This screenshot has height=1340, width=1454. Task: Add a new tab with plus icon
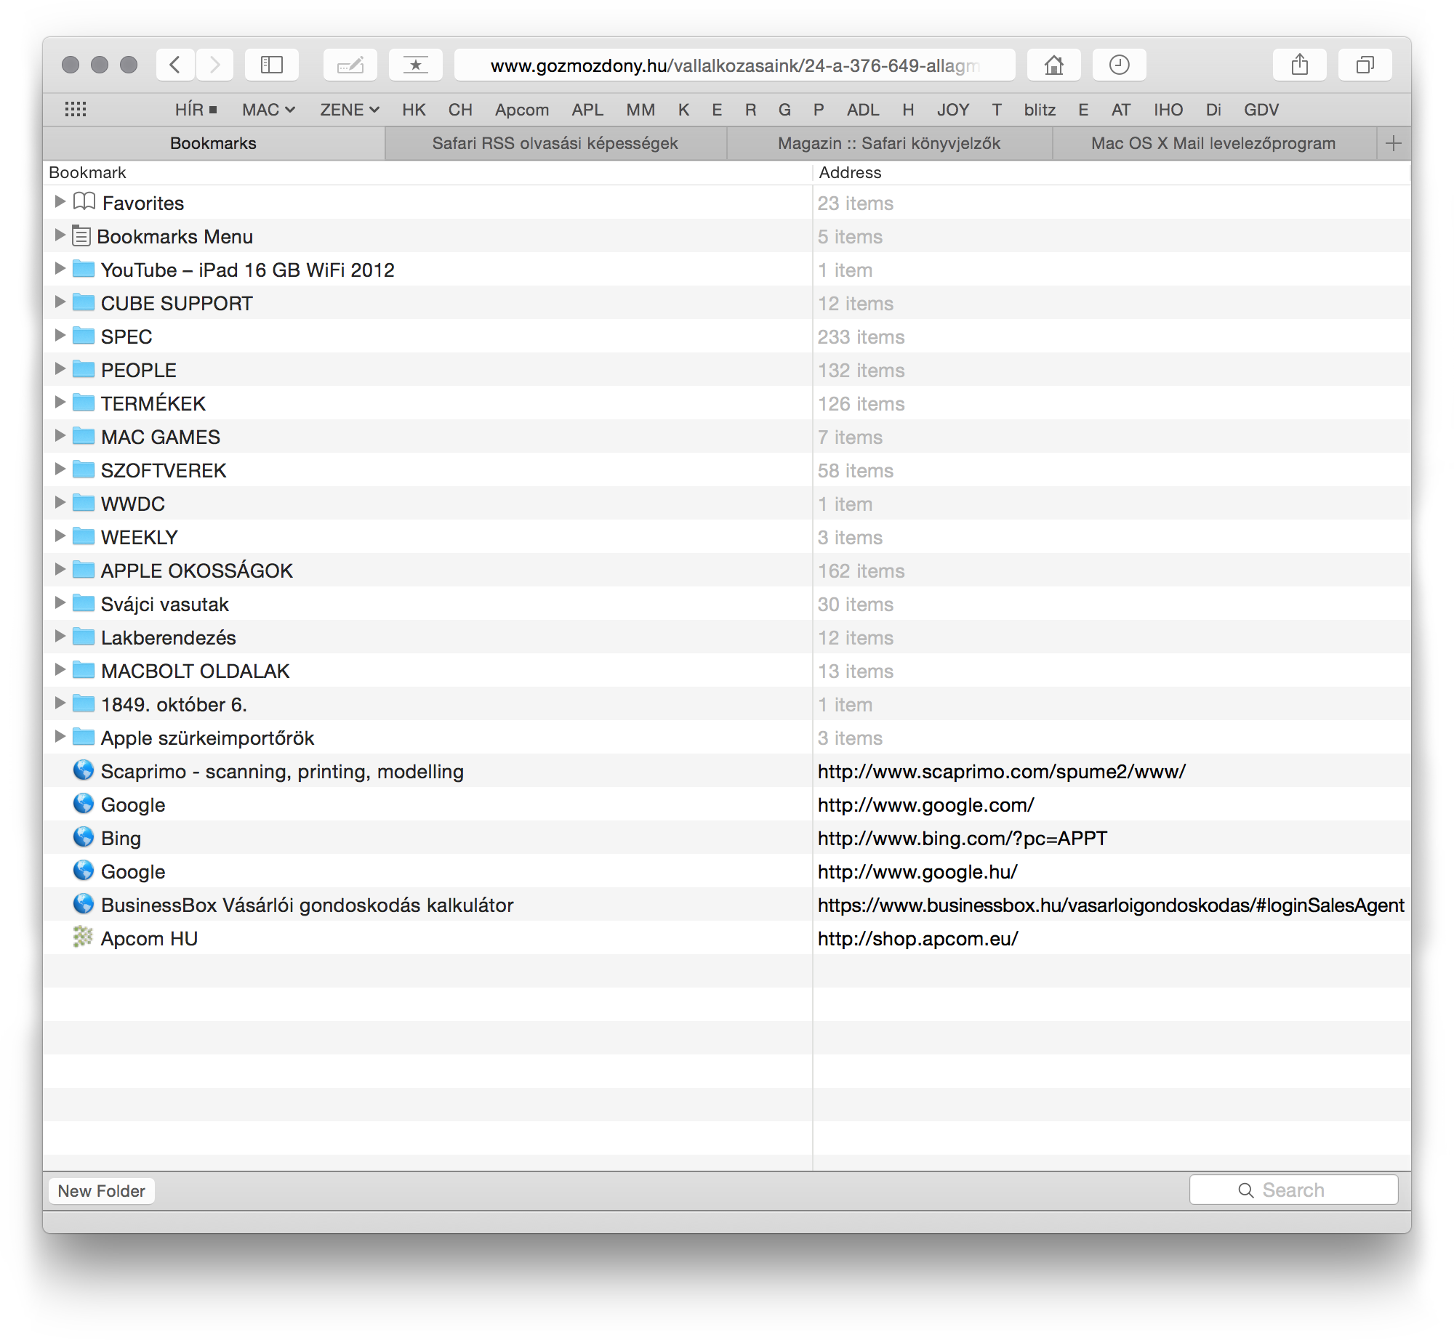(1394, 143)
